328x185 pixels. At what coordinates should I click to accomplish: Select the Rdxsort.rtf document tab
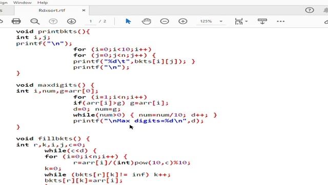tap(52, 10)
